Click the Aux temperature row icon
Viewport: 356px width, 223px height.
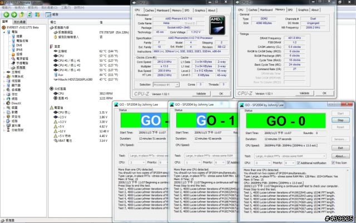56,75
